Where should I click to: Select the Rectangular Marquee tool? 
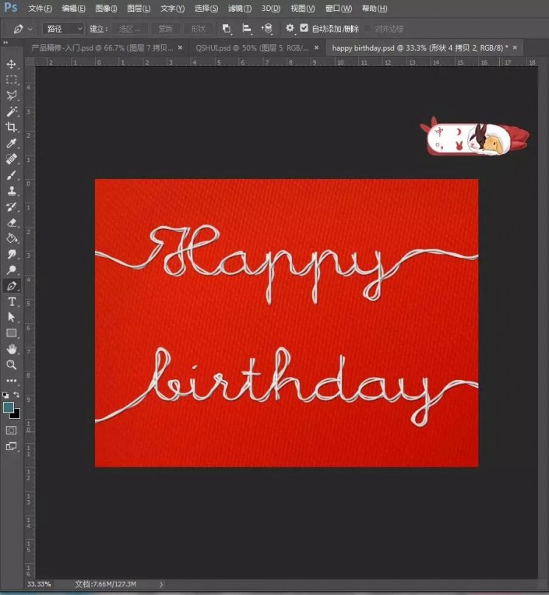[x=12, y=79]
